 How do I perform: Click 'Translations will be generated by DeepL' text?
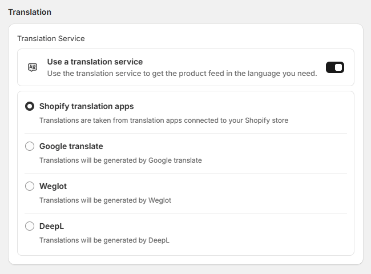pos(104,240)
